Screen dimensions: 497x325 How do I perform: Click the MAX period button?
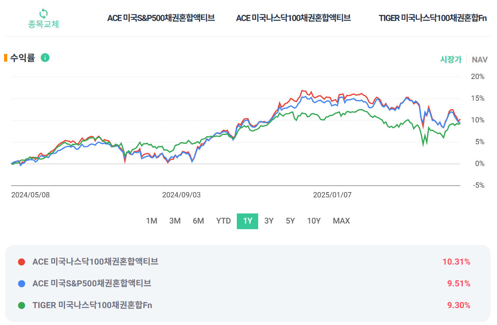pos(341,221)
